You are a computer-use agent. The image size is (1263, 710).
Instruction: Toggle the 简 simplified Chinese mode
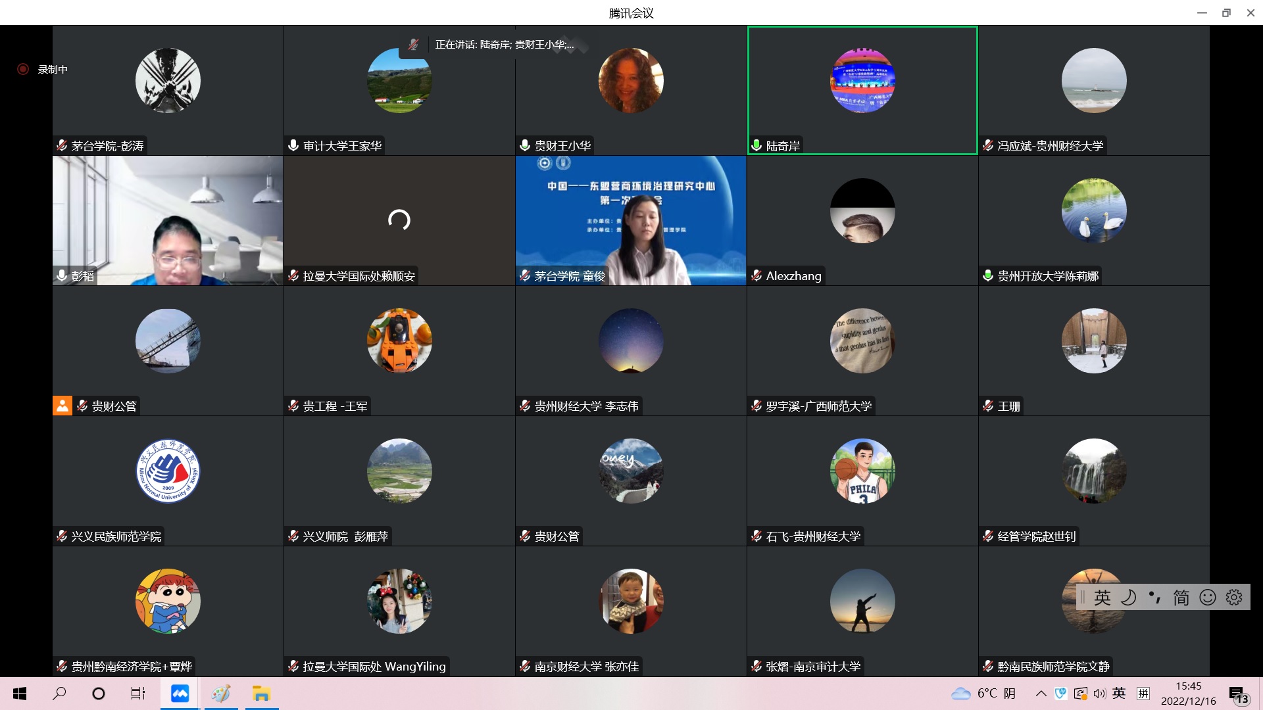click(x=1181, y=597)
